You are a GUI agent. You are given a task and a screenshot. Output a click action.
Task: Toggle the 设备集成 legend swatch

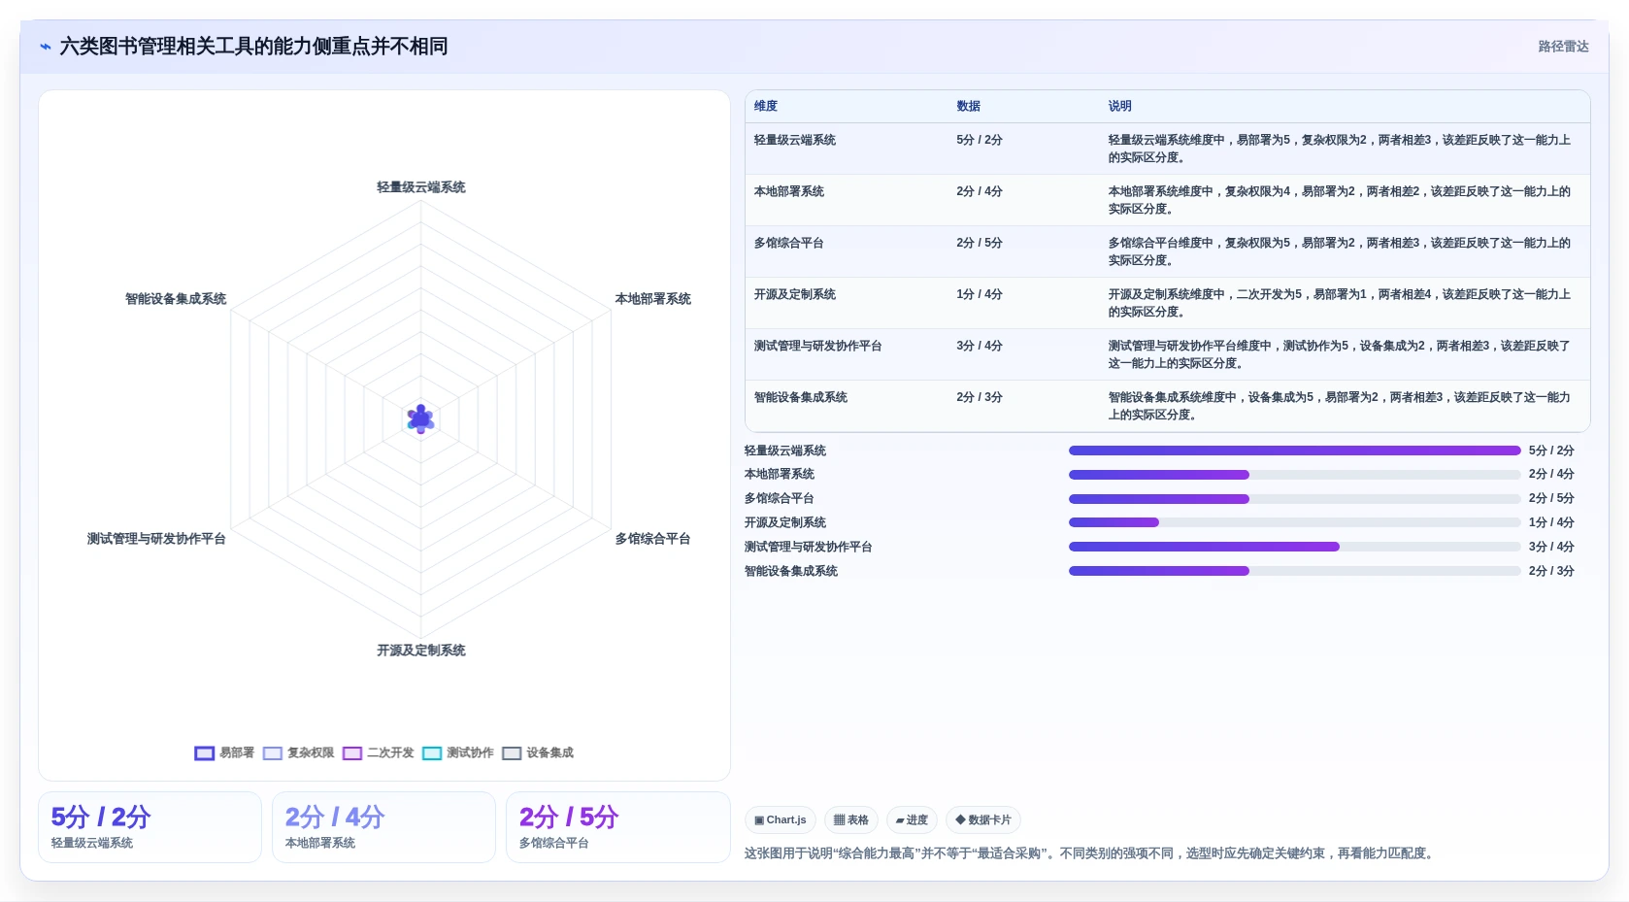[512, 752]
